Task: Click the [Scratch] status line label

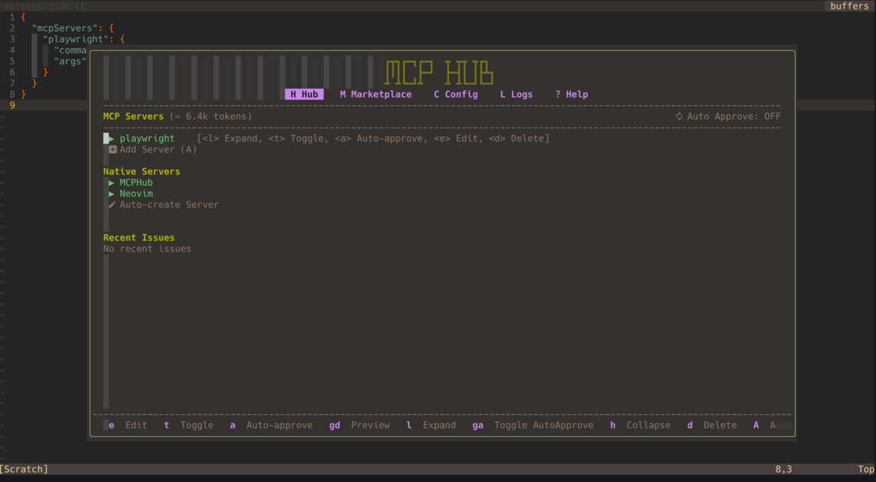Action: click(25, 470)
